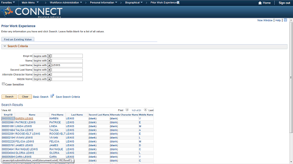
Task: Collapse the Search Criteria section
Action: (5, 46)
